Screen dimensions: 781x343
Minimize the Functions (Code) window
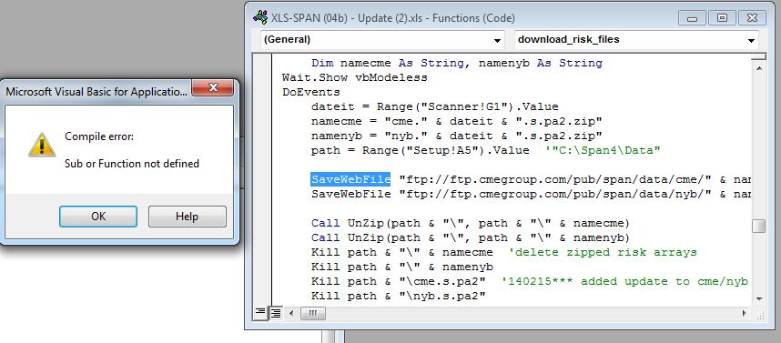pos(693,18)
